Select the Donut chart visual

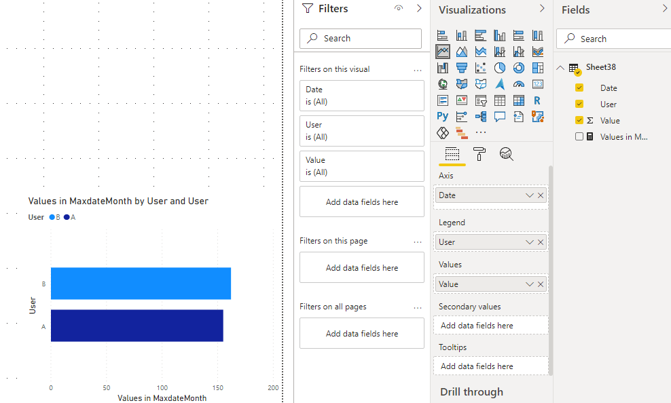(519, 68)
